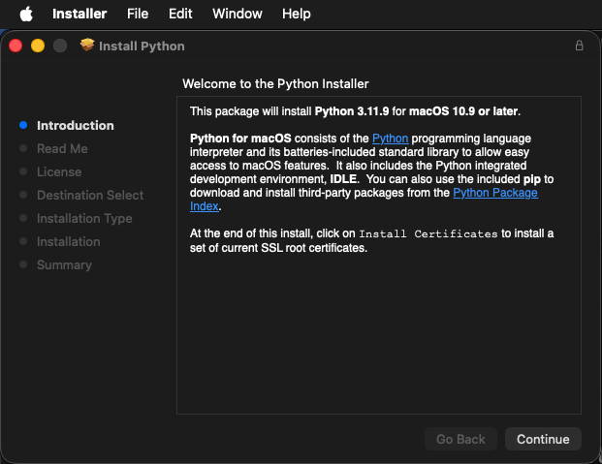Click the lock icon in title bar

pos(579,46)
